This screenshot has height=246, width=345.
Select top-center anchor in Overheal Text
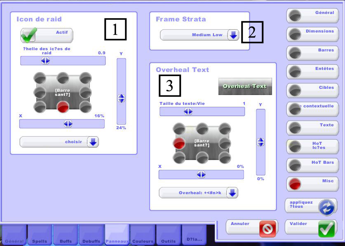(202, 129)
